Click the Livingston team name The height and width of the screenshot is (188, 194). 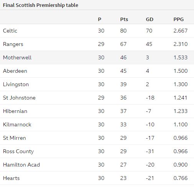16,85
